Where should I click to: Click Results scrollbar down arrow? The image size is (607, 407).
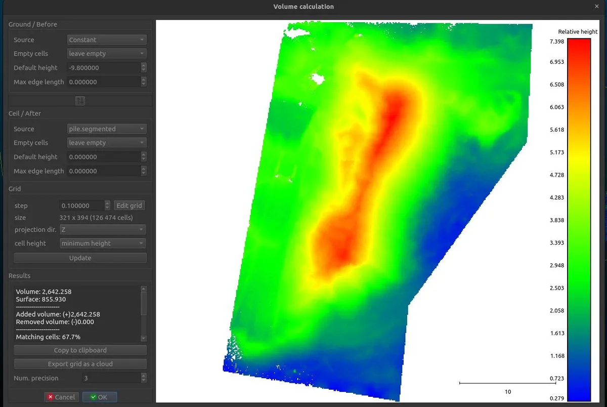[144, 338]
